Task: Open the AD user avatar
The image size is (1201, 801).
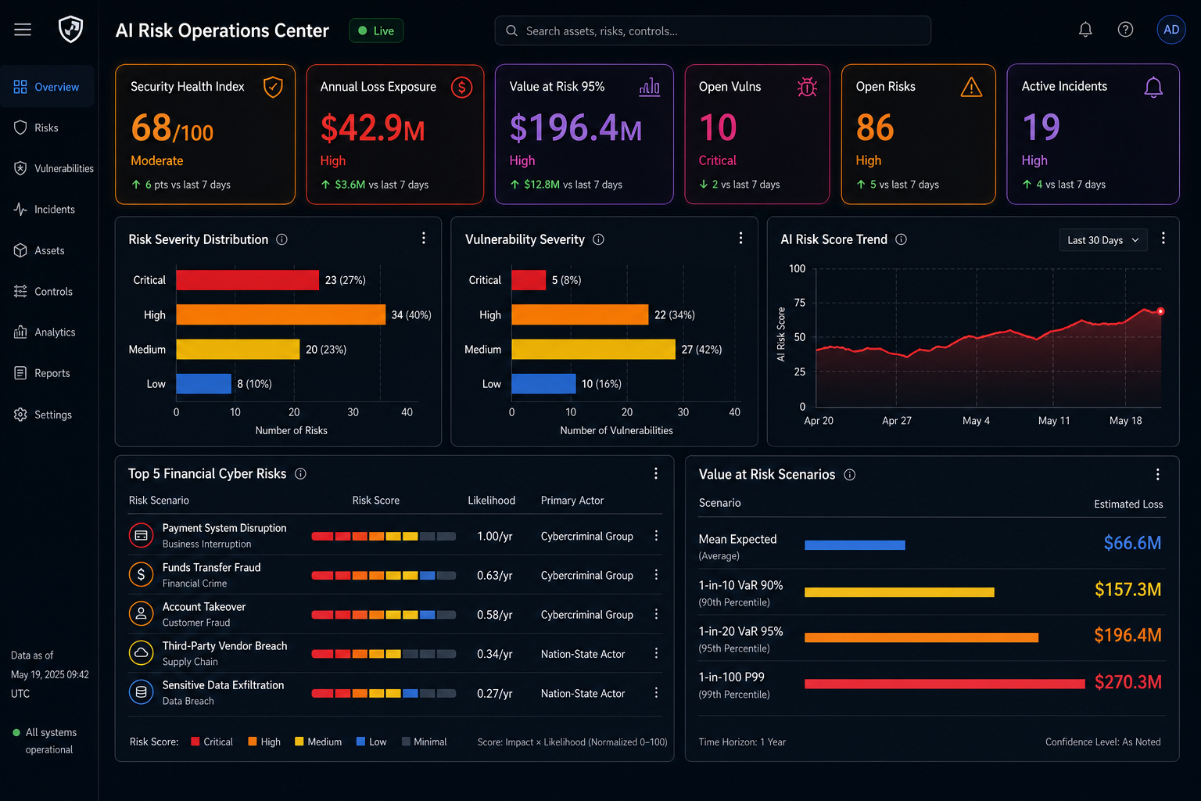Action: click(1171, 30)
